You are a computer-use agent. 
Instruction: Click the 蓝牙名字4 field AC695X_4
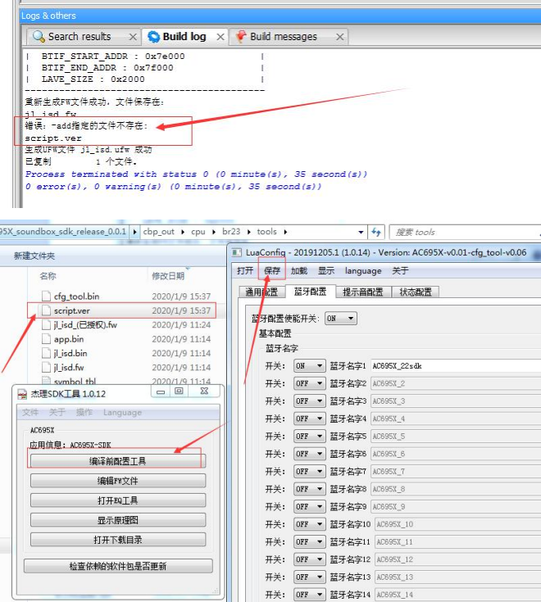point(456,419)
